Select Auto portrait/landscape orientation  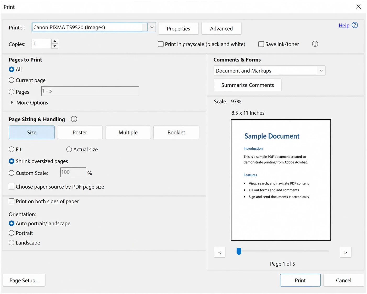click(11, 223)
